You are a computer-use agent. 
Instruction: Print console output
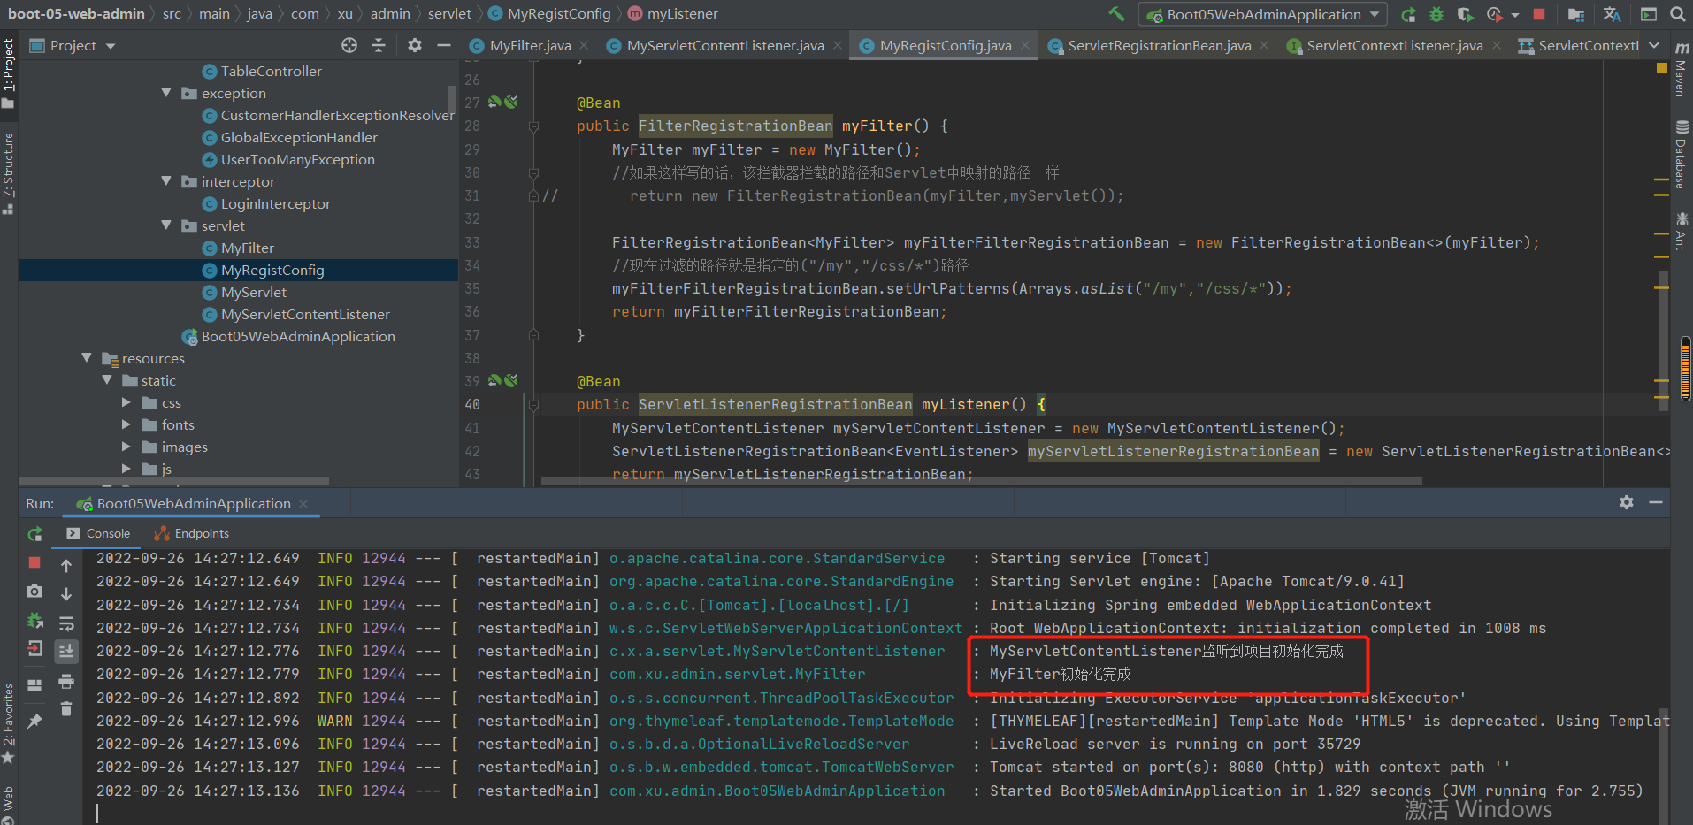click(66, 681)
